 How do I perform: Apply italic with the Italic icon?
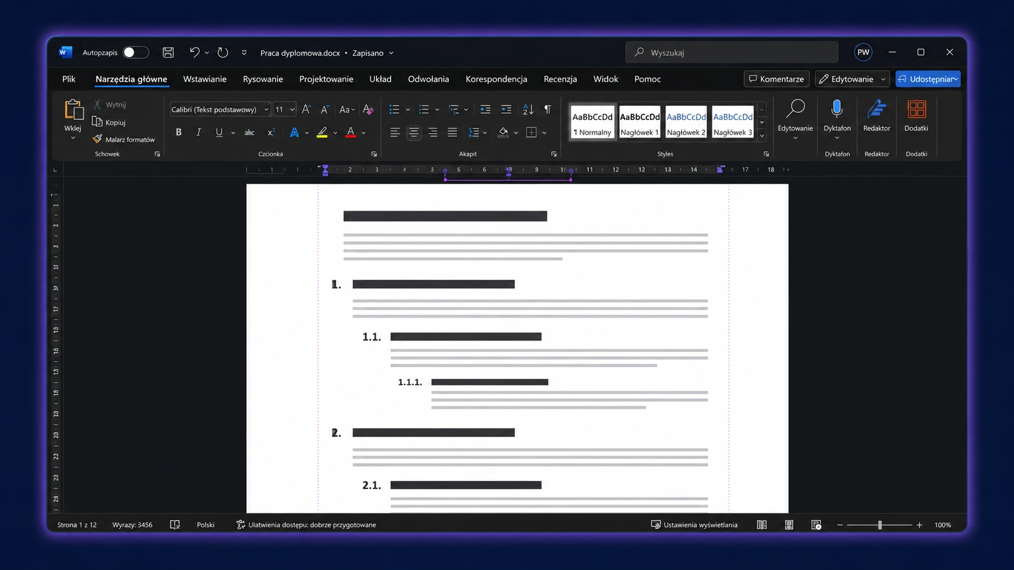(x=198, y=132)
